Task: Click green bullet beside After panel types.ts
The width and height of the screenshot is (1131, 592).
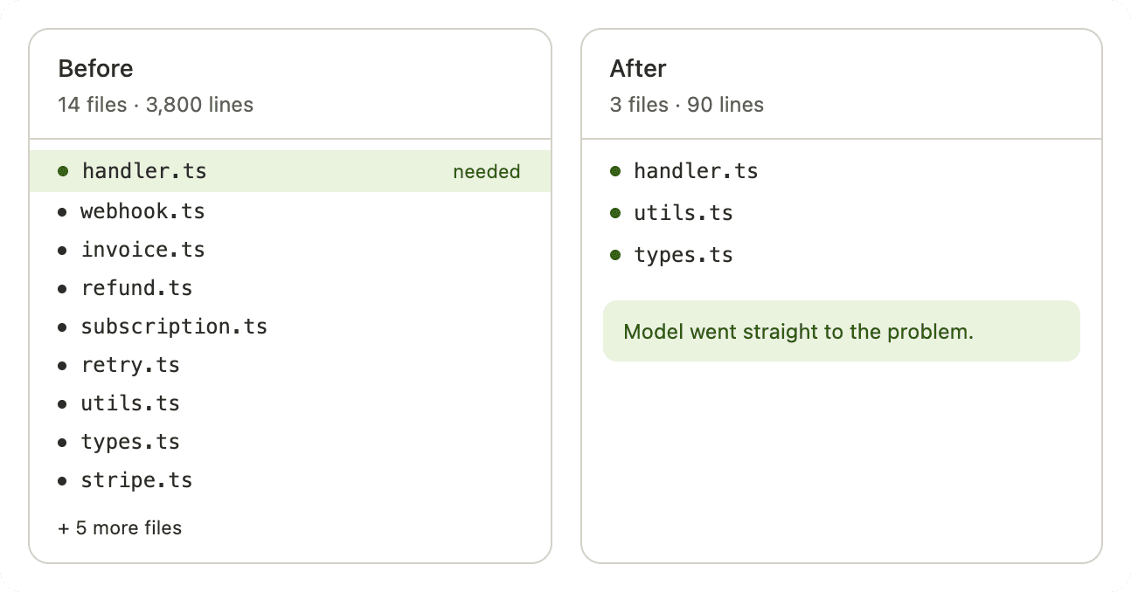Action: [615, 255]
